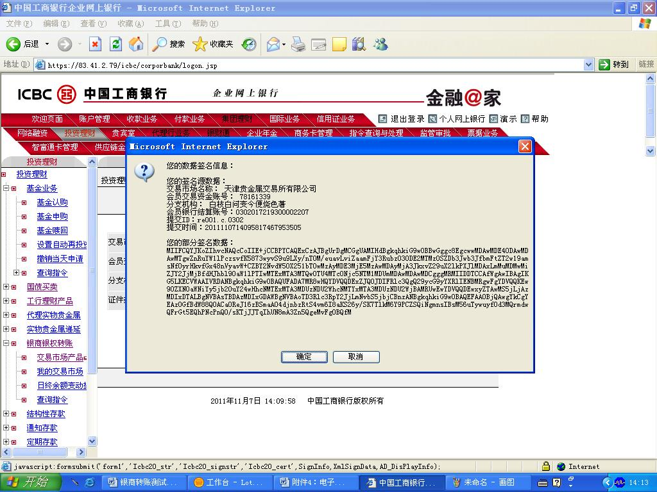Open the 文件(F) menu
This screenshot has height=492, width=657.
pos(19,24)
